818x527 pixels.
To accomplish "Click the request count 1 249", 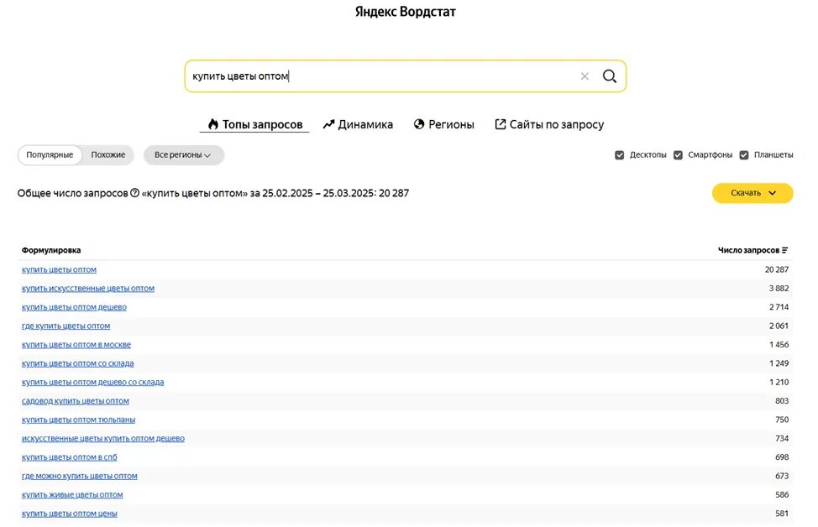I will pyautogui.click(x=779, y=363).
